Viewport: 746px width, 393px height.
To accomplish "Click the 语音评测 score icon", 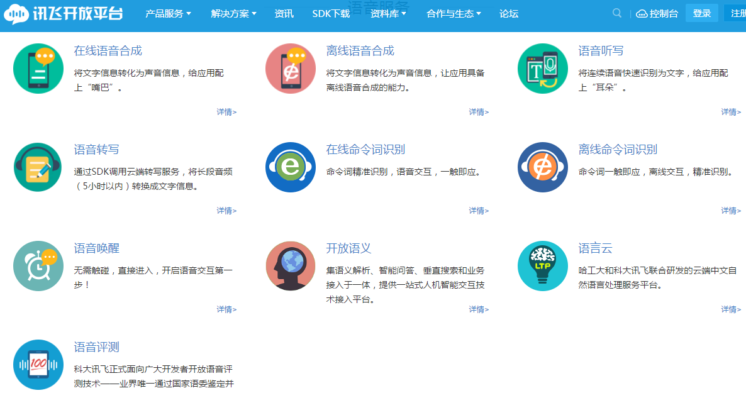I will [38, 365].
